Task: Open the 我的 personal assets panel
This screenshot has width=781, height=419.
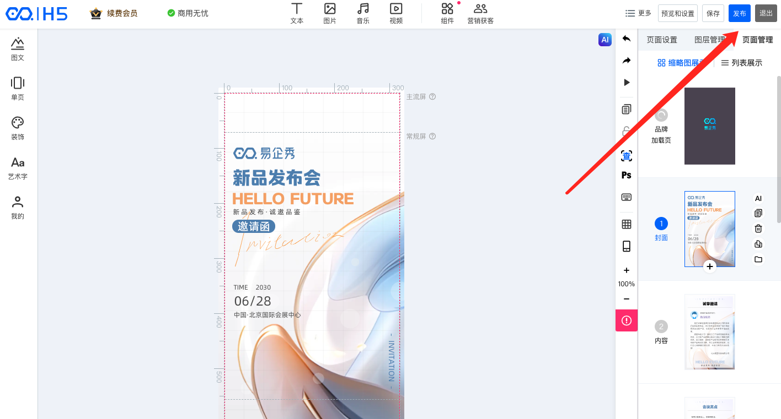Action: point(18,208)
